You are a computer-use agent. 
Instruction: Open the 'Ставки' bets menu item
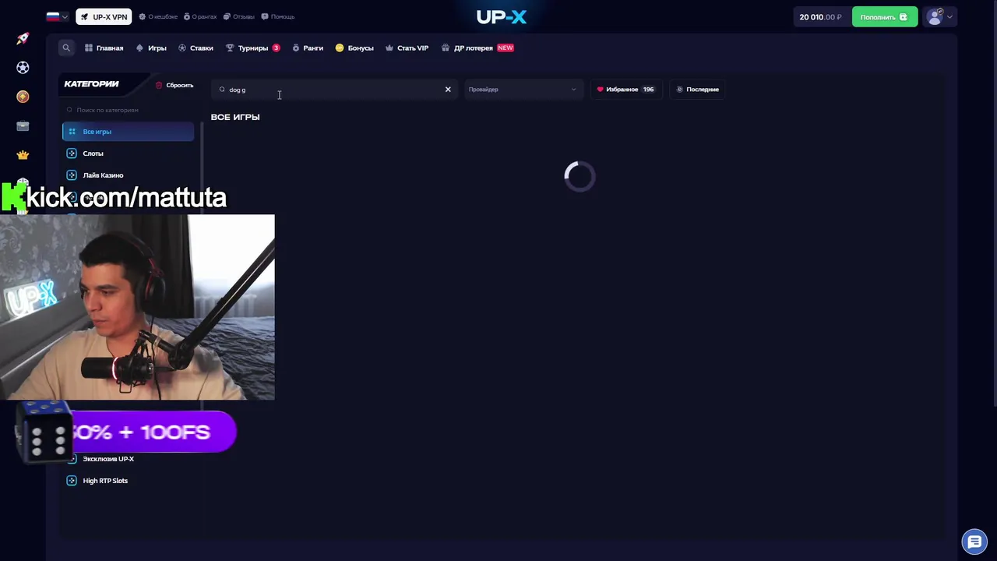(x=196, y=48)
